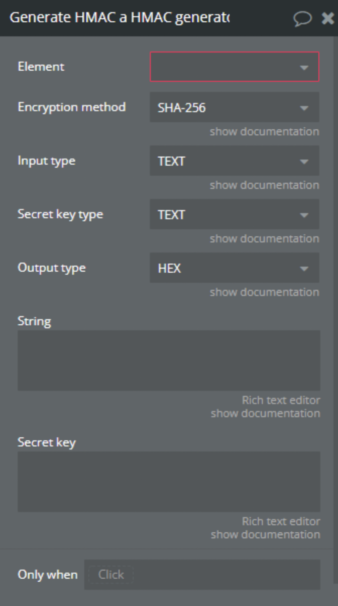This screenshot has height=606, width=338.
Task: Click the Only when condition field
Action: [x=202, y=575]
